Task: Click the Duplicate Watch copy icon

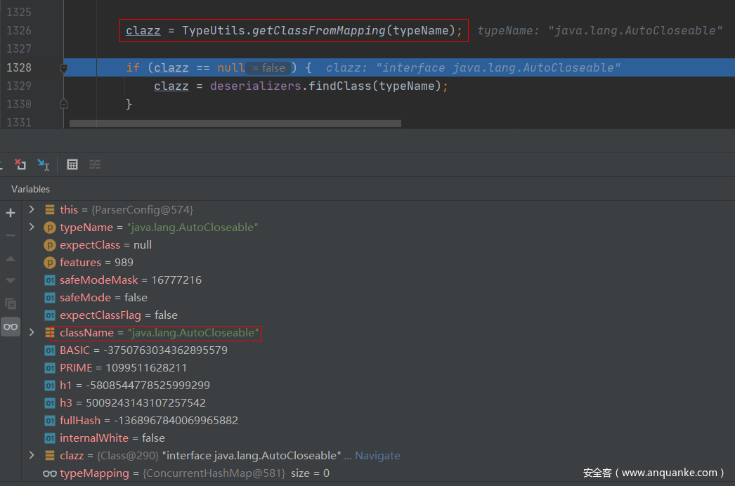Action: pyautogui.click(x=11, y=303)
